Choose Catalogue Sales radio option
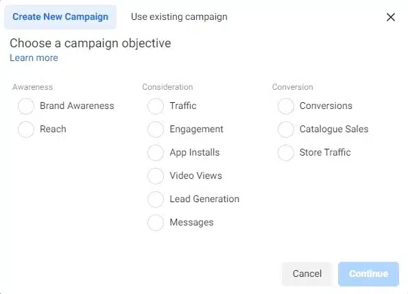Image resolution: width=408 pixels, height=294 pixels. click(286, 130)
